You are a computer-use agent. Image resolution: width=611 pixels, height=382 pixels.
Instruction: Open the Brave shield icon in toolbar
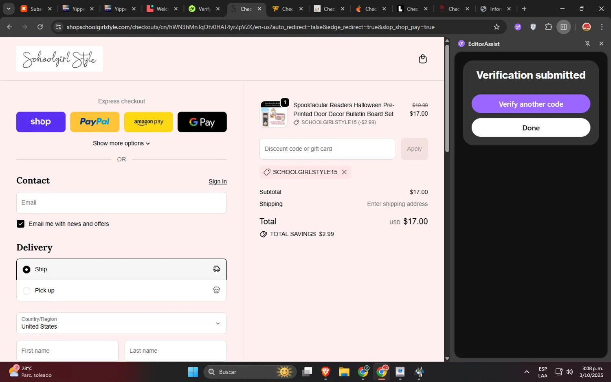coord(533,27)
